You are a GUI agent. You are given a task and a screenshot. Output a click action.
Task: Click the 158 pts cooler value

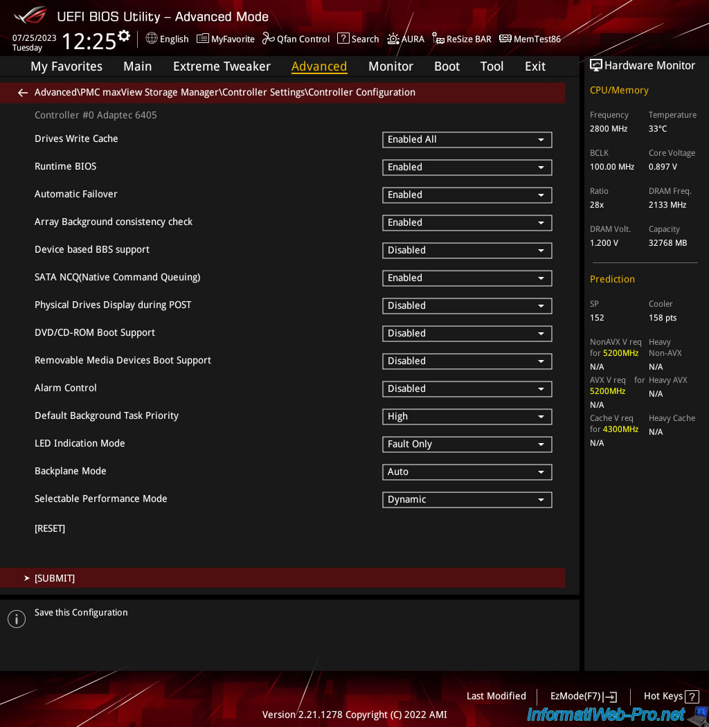pos(662,318)
